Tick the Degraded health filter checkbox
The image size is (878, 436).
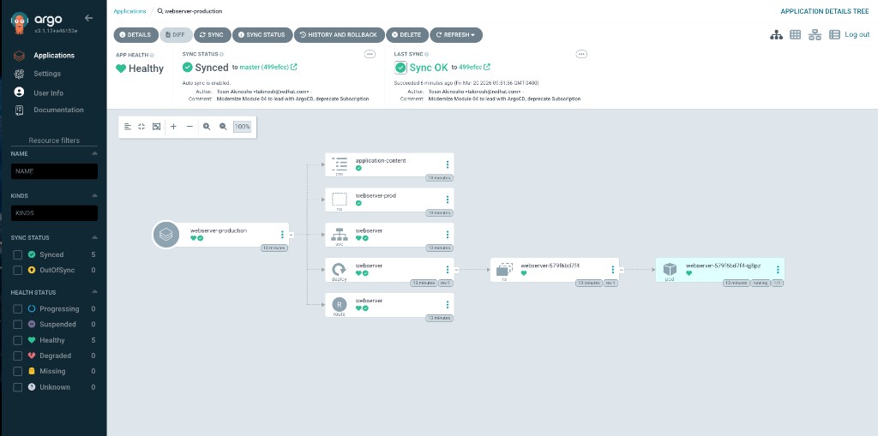[x=17, y=355]
